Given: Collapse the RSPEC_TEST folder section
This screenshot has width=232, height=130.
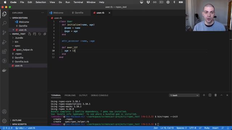Looking at the screenshot, I should tap(19, 34).
